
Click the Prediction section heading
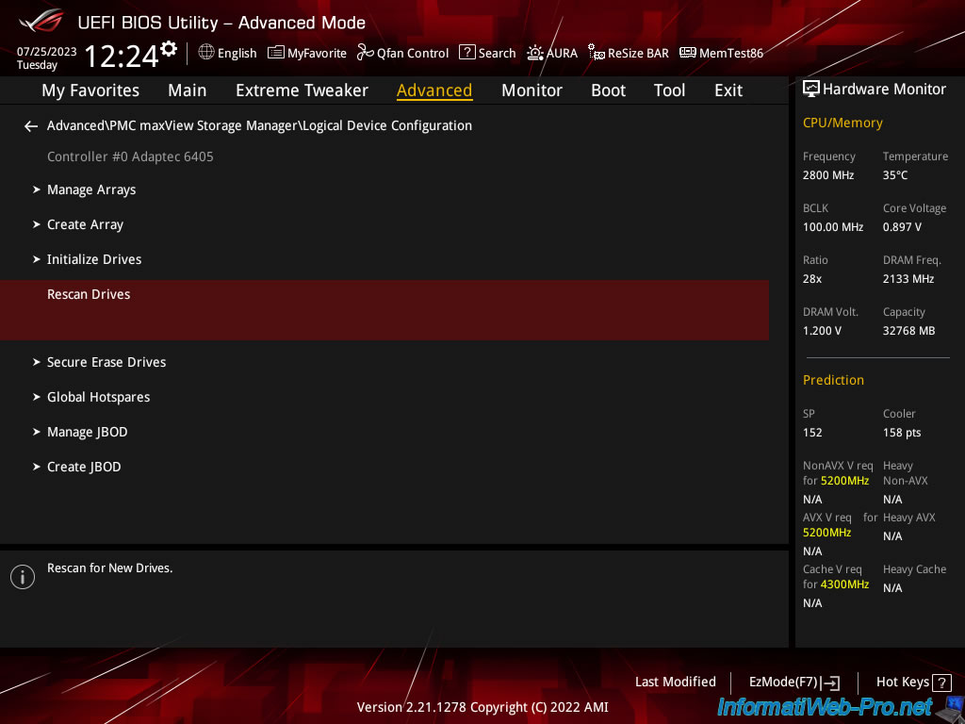click(x=833, y=380)
